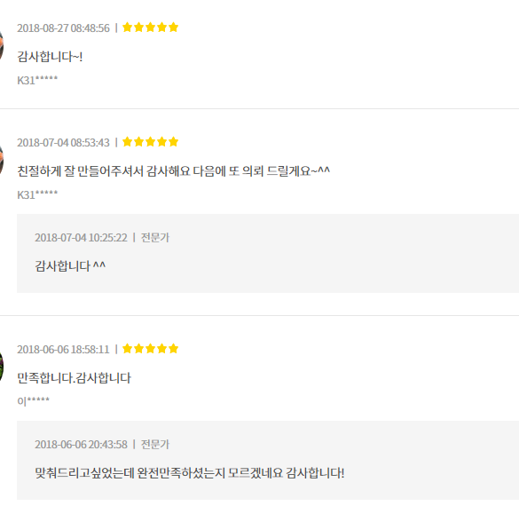The image size is (519, 506).
Task: Click the fifth star of the 2018-06-06 review
Action: [x=173, y=348]
